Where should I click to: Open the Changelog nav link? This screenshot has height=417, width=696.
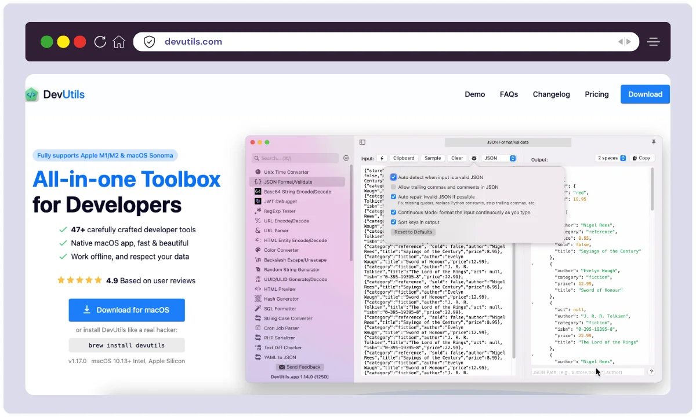(552, 94)
